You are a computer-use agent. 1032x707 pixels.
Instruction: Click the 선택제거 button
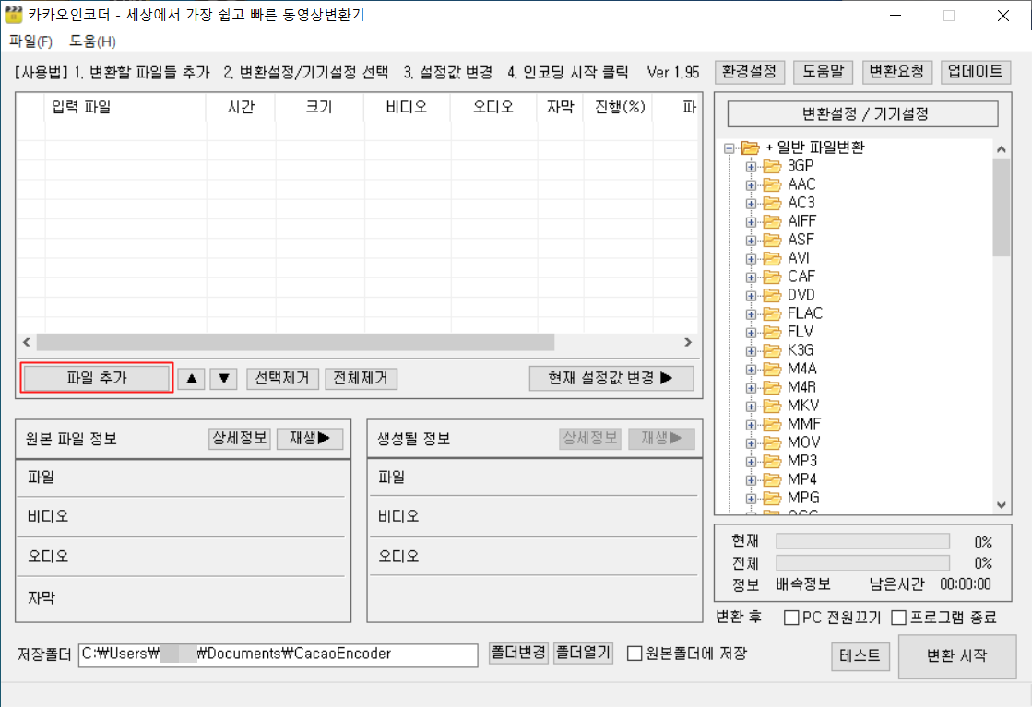(x=282, y=378)
